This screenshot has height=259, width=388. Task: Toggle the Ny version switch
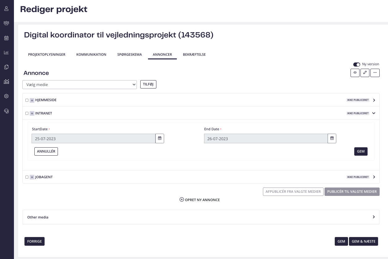357,64
